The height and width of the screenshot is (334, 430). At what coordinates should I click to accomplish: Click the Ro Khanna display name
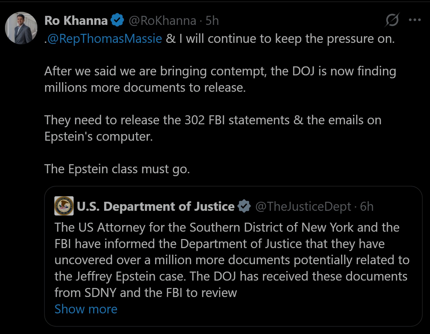(76, 21)
